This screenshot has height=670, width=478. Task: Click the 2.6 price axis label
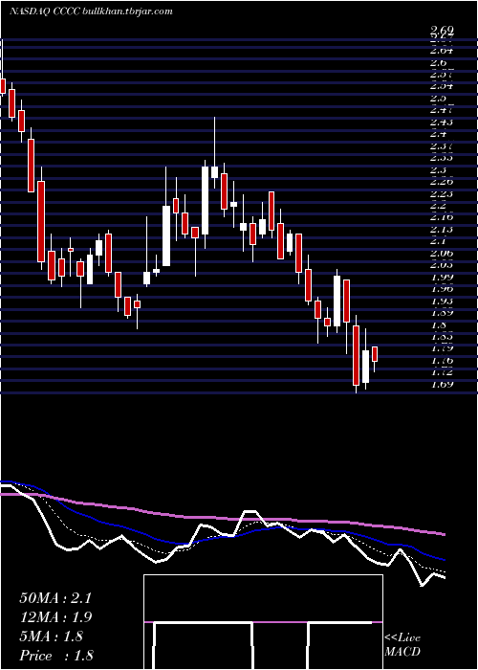click(439, 62)
